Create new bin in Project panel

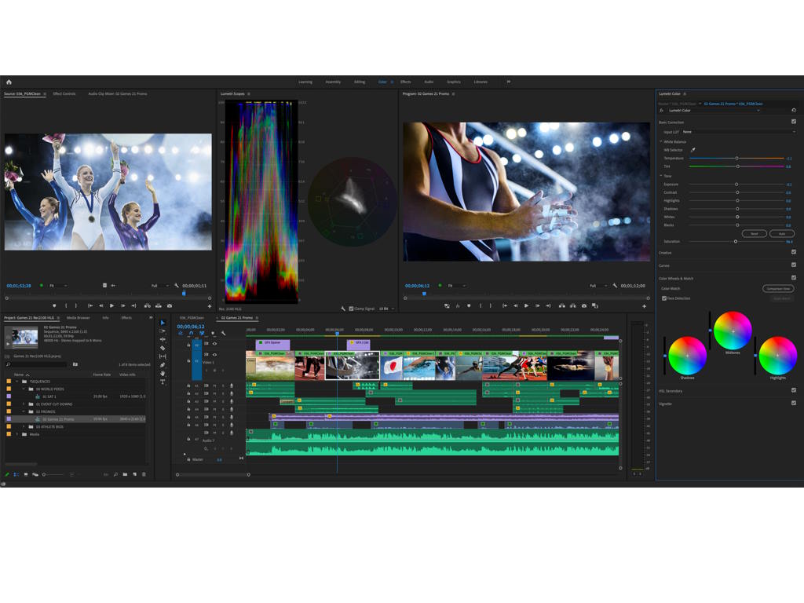tap(125, 474)
